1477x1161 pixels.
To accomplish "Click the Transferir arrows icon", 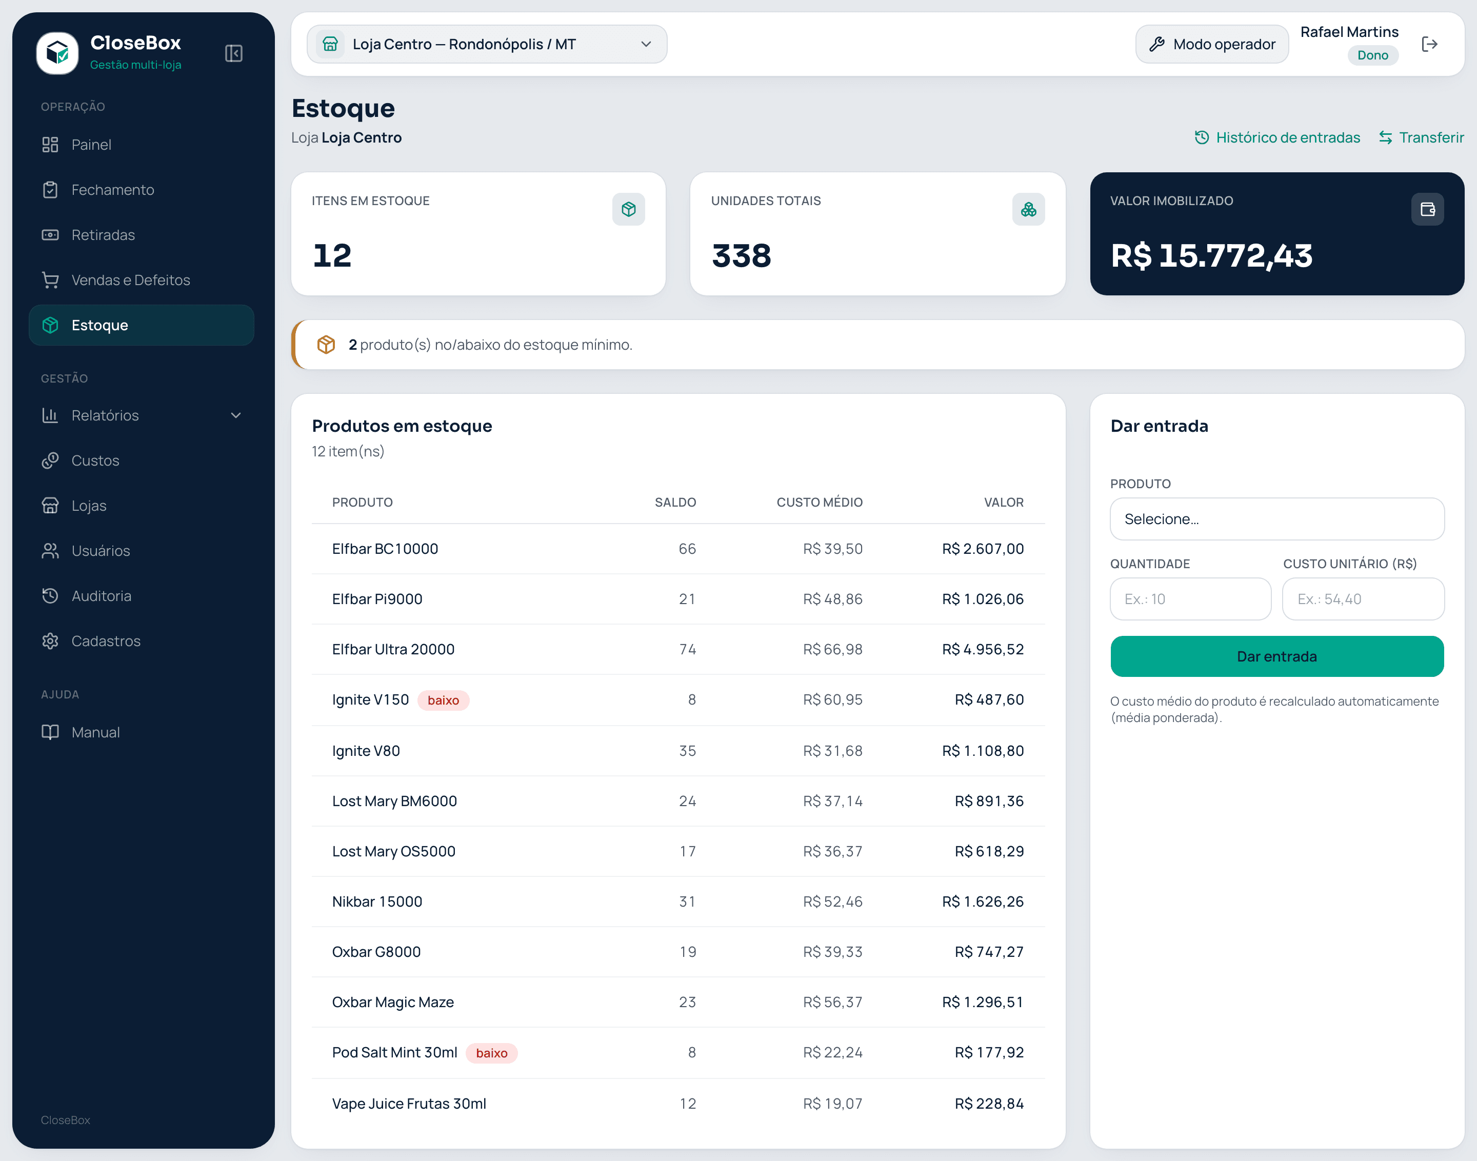I will [x=1385, y=137].
